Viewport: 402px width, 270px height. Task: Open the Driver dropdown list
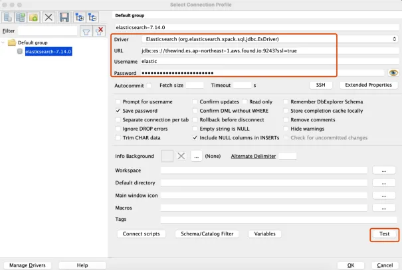[x=270, y=39]
